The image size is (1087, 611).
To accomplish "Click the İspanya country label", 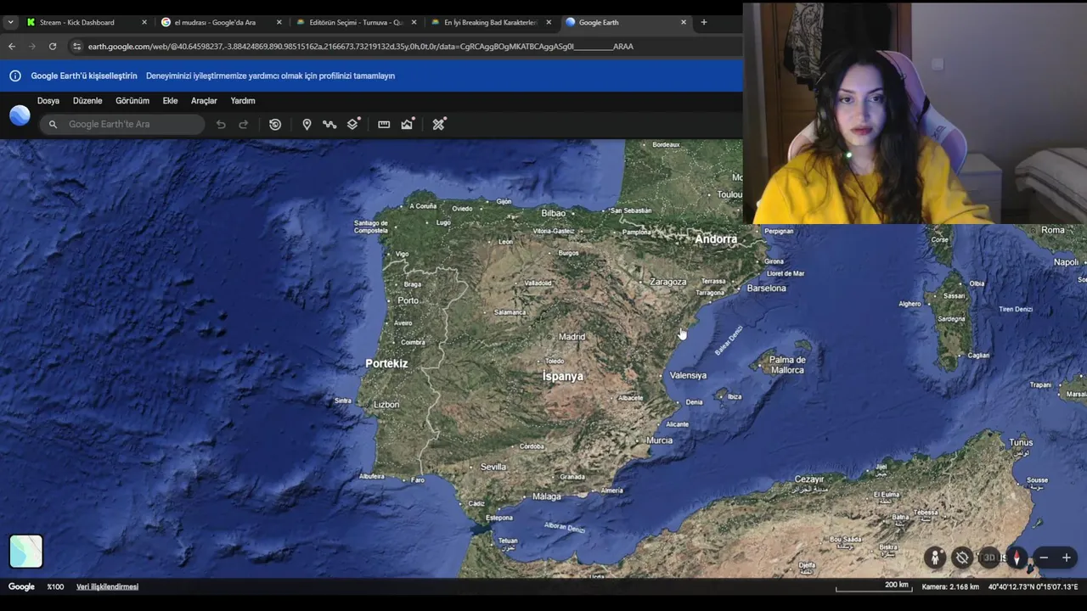I will click(562, 376).
